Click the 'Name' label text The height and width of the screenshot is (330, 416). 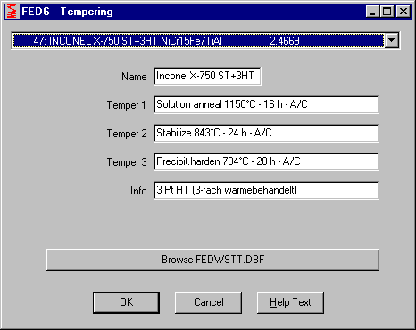click(134, 77)
